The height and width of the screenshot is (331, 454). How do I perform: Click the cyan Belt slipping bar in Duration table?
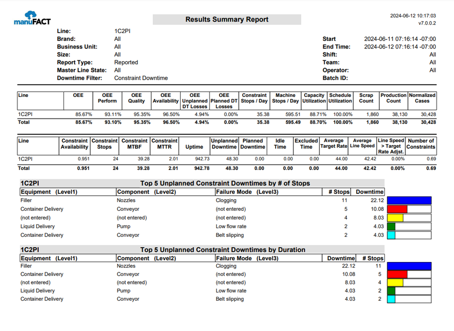[391, 299]
